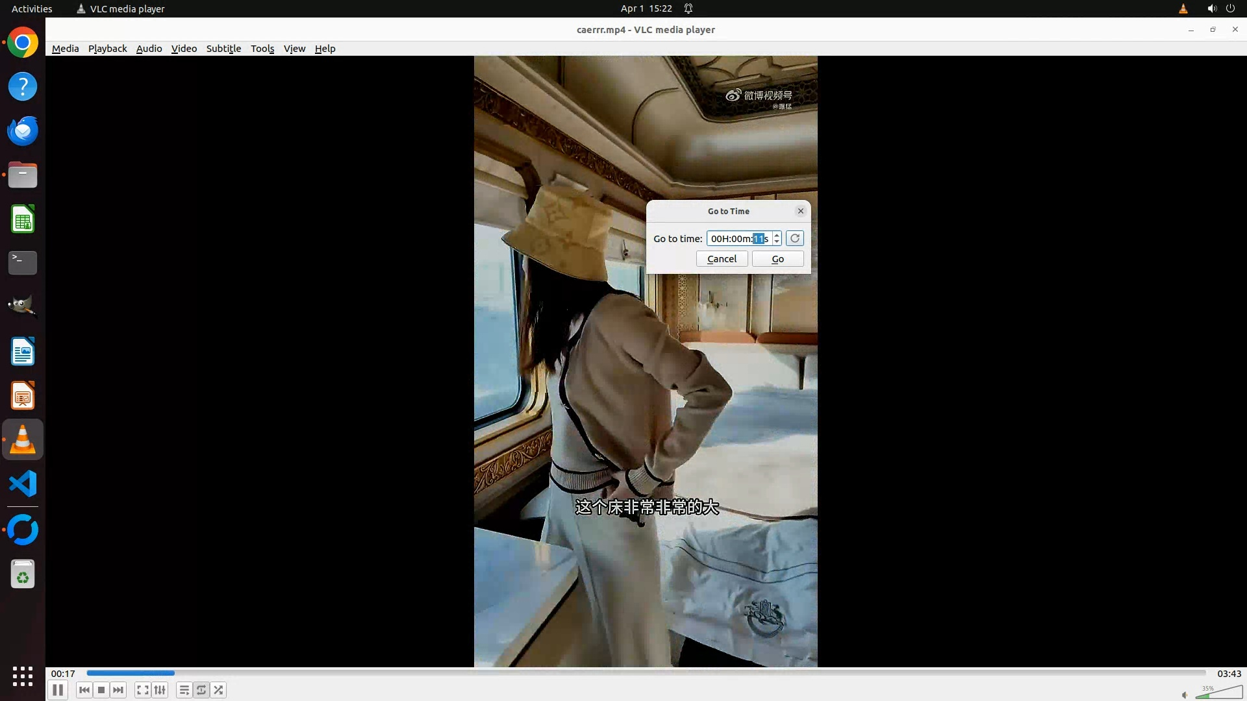Skip to next media track
The image size is (1247, 701).
(x=118, y=690)
